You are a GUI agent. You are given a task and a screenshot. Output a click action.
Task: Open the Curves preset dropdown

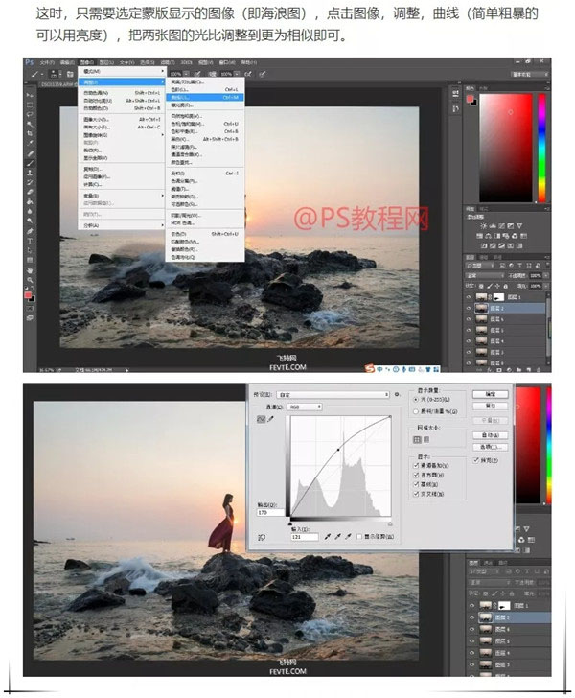coord(333,394)
